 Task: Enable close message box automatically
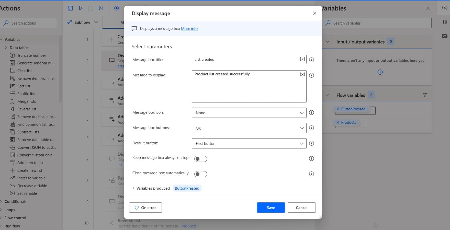point(201,174)
